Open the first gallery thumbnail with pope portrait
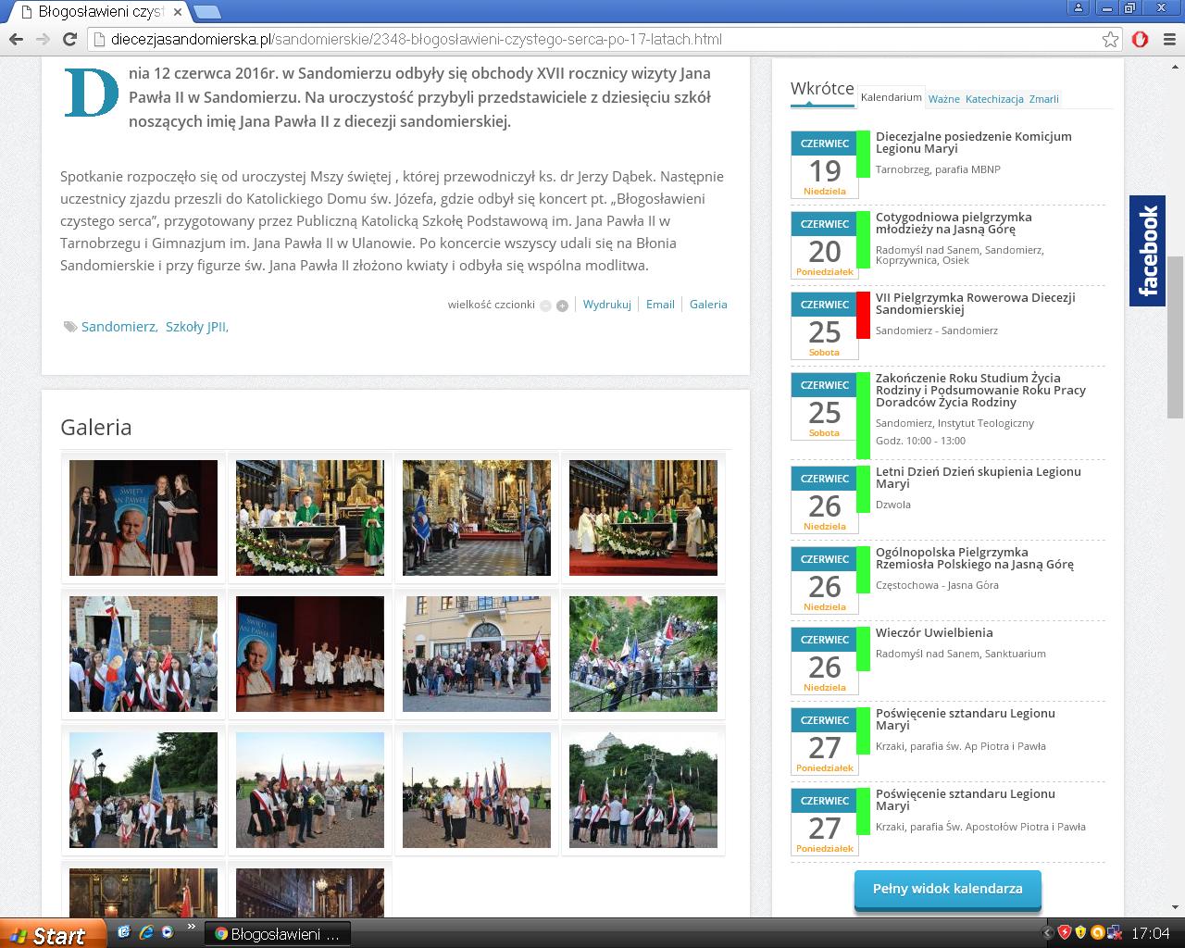Screen dimensions: 1185x948 point(143,518)
